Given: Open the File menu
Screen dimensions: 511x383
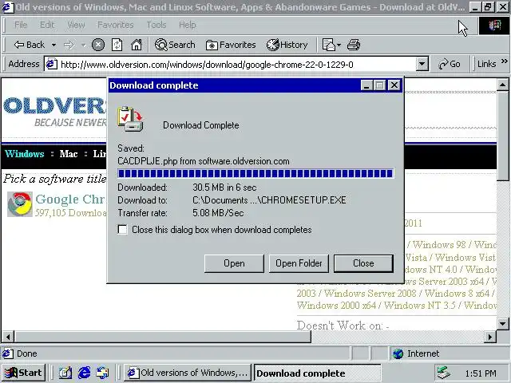Looking at the screenshot, I should point(21,25).
